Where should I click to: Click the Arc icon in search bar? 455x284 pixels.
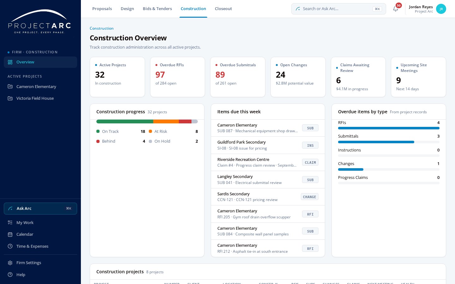point(298,9)
